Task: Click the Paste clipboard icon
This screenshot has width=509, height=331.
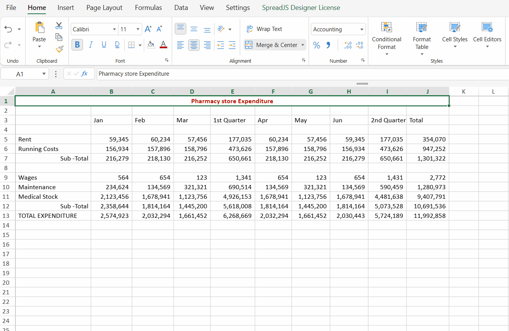Action: pos(39,27)
